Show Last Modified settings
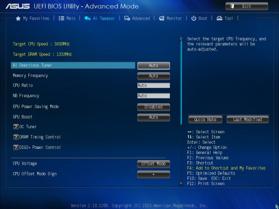279x209 pixels. [248, 119]
